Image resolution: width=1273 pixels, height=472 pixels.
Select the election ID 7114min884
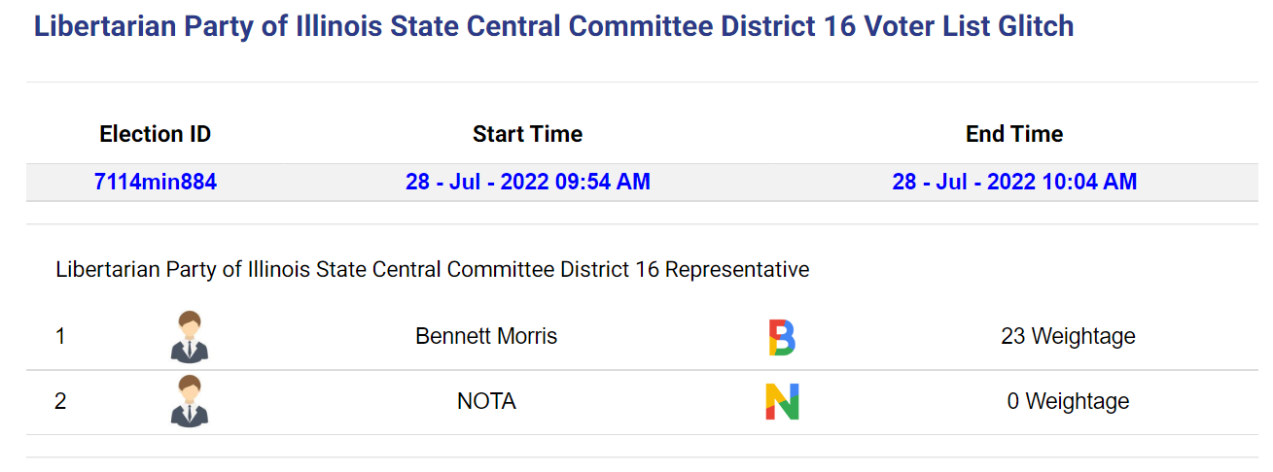(156, 182)
